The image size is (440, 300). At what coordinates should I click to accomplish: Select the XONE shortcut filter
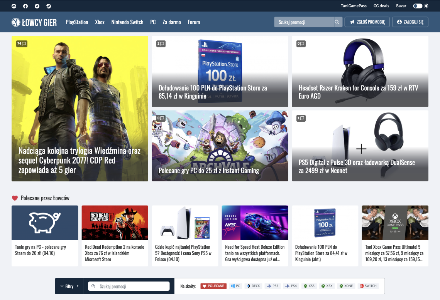[346, 286]
